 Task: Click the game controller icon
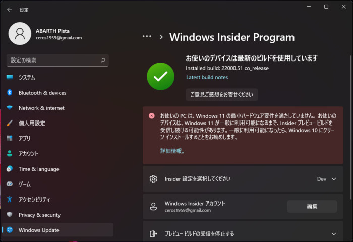click(x=10, y=184)
